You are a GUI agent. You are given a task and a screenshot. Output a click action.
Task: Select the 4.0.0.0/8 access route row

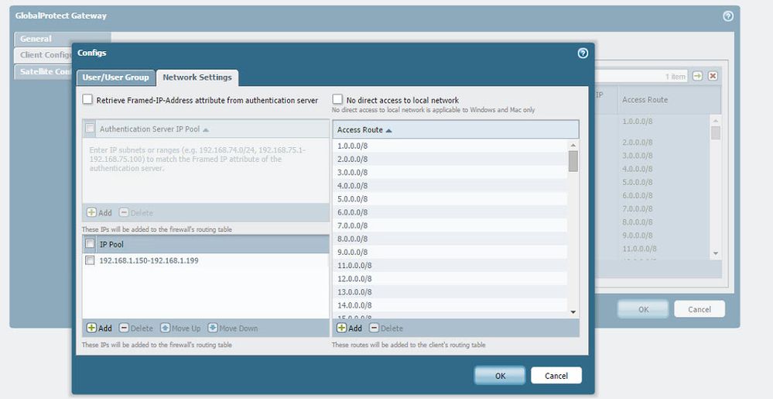click(x=450, y=186)
